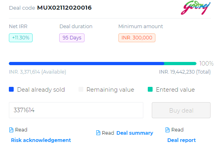Click the blue portion of progress bar
This screenshot has width=215, height=150.
(x=87, y=64)
